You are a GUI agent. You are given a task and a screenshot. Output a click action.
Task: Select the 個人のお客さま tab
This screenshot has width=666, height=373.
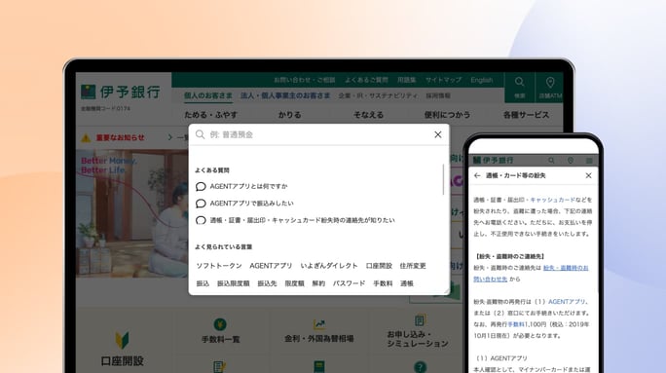coord(208,96)
